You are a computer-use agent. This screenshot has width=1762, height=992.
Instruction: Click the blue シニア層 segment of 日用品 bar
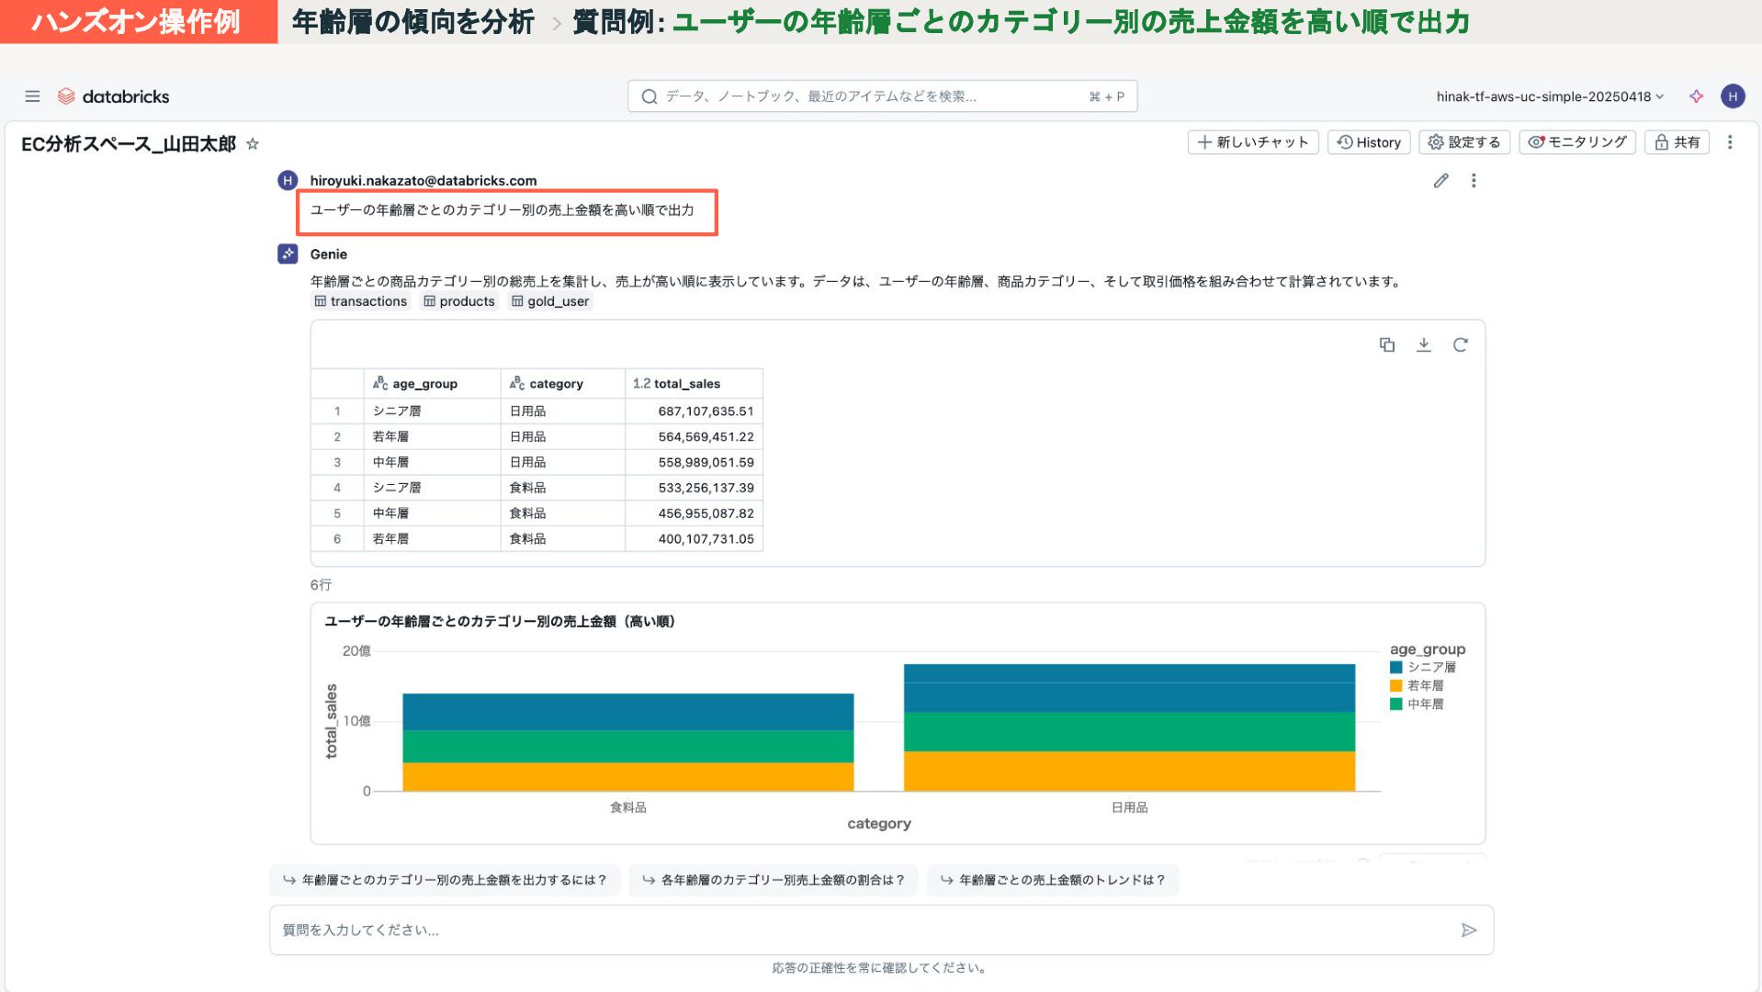[x=1129, y=688]
